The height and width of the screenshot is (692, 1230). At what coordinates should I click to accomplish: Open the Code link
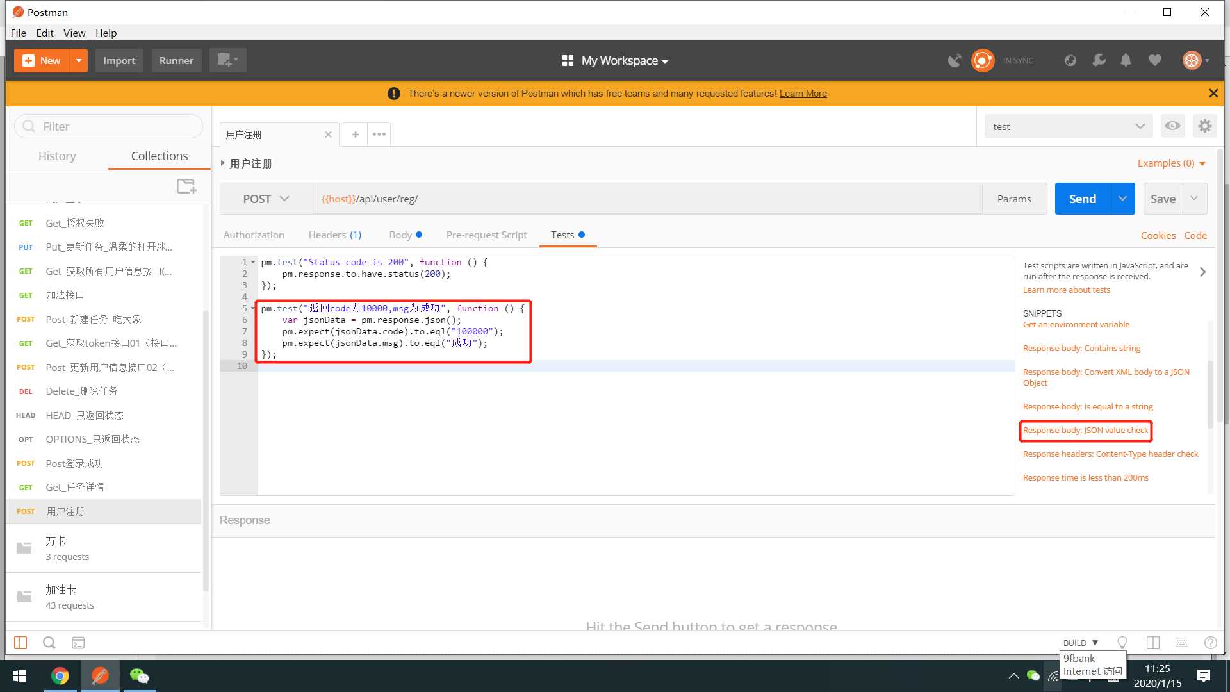pos(1195,235)
